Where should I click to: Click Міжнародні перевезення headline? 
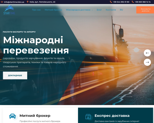(x=36, y=45)
